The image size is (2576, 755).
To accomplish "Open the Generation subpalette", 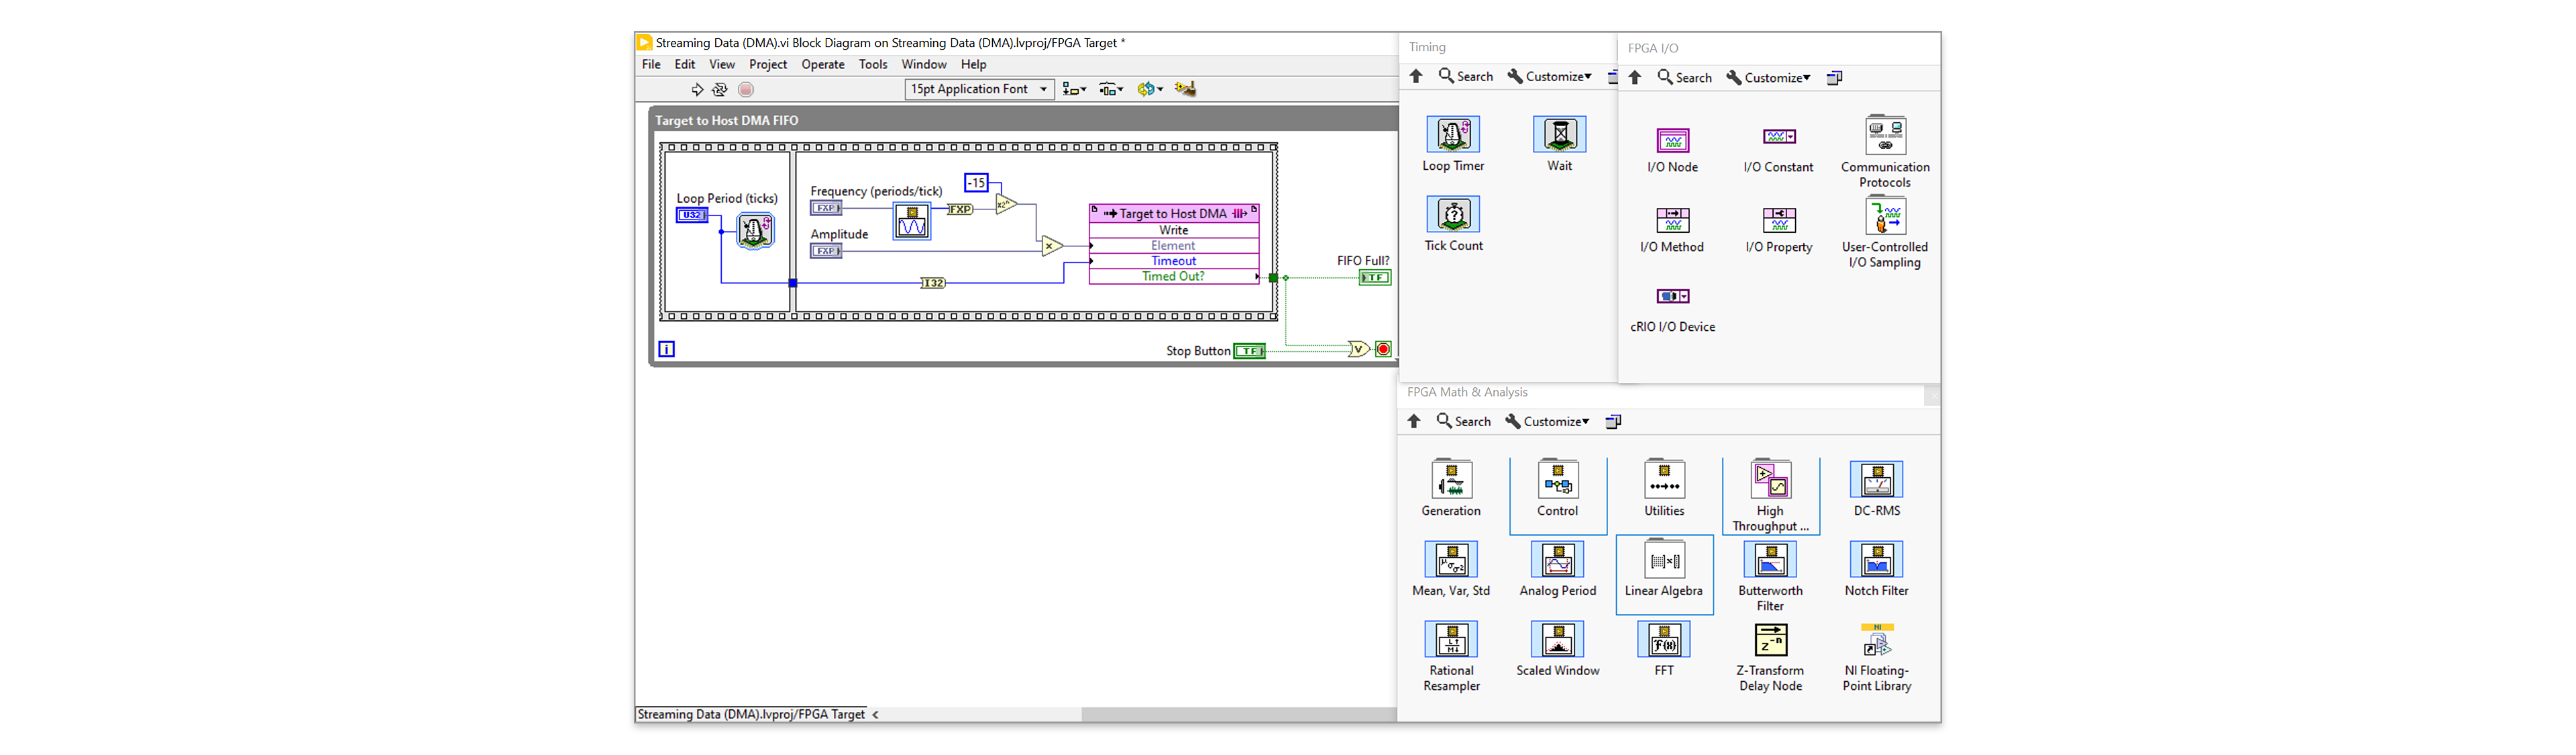I will click(x=1451, y=479).
